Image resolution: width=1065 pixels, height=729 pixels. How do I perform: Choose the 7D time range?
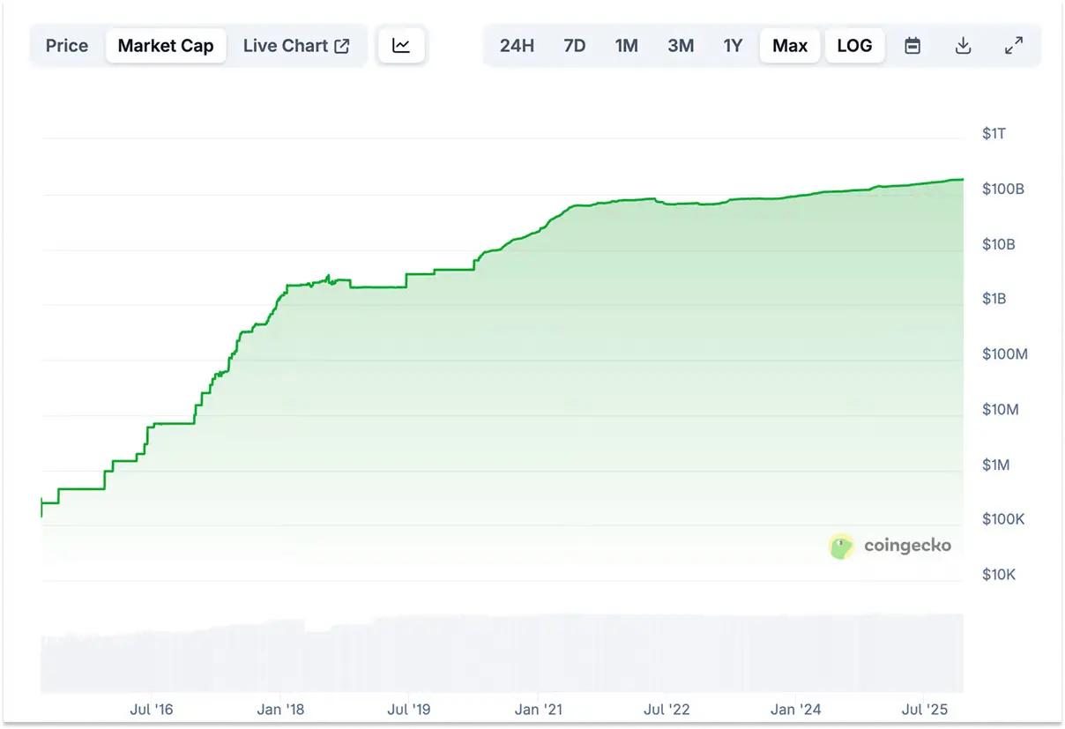(574, 46)
